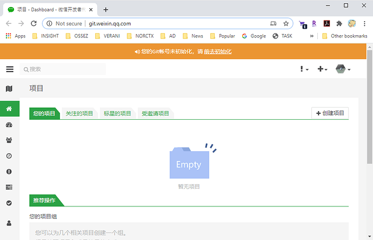Image resolution: width=373 pixels, height=240 pixels.
Task: Open the News bookmark folder
Action: (193, 36)
